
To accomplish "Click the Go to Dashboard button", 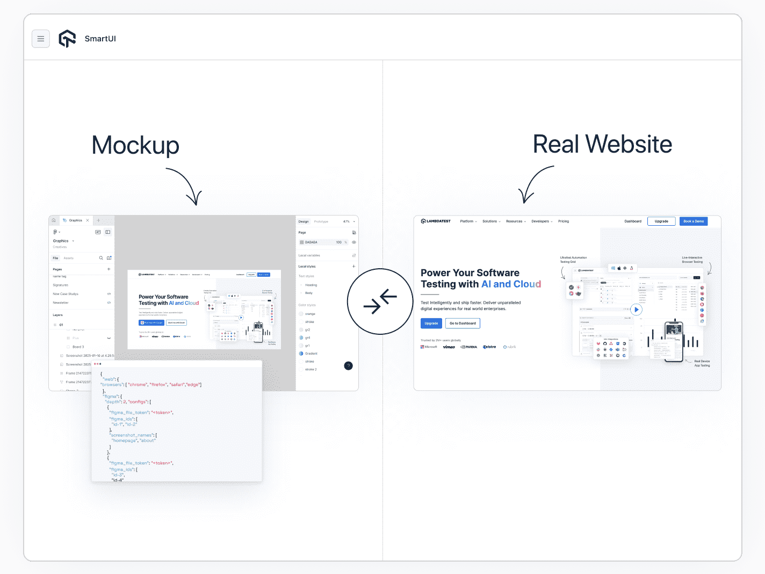I will coord(463,324).
